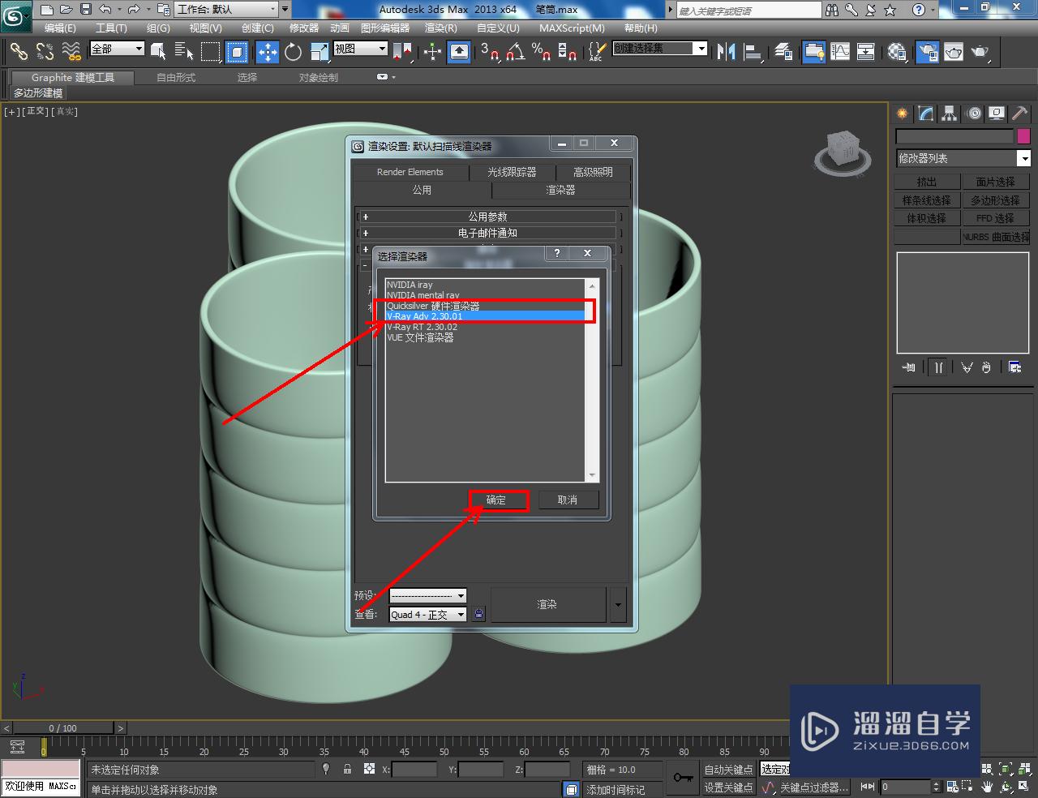Screen dimensions: 1038x798
Task: Open the Material Editor icon
Action: pos(897,52)
